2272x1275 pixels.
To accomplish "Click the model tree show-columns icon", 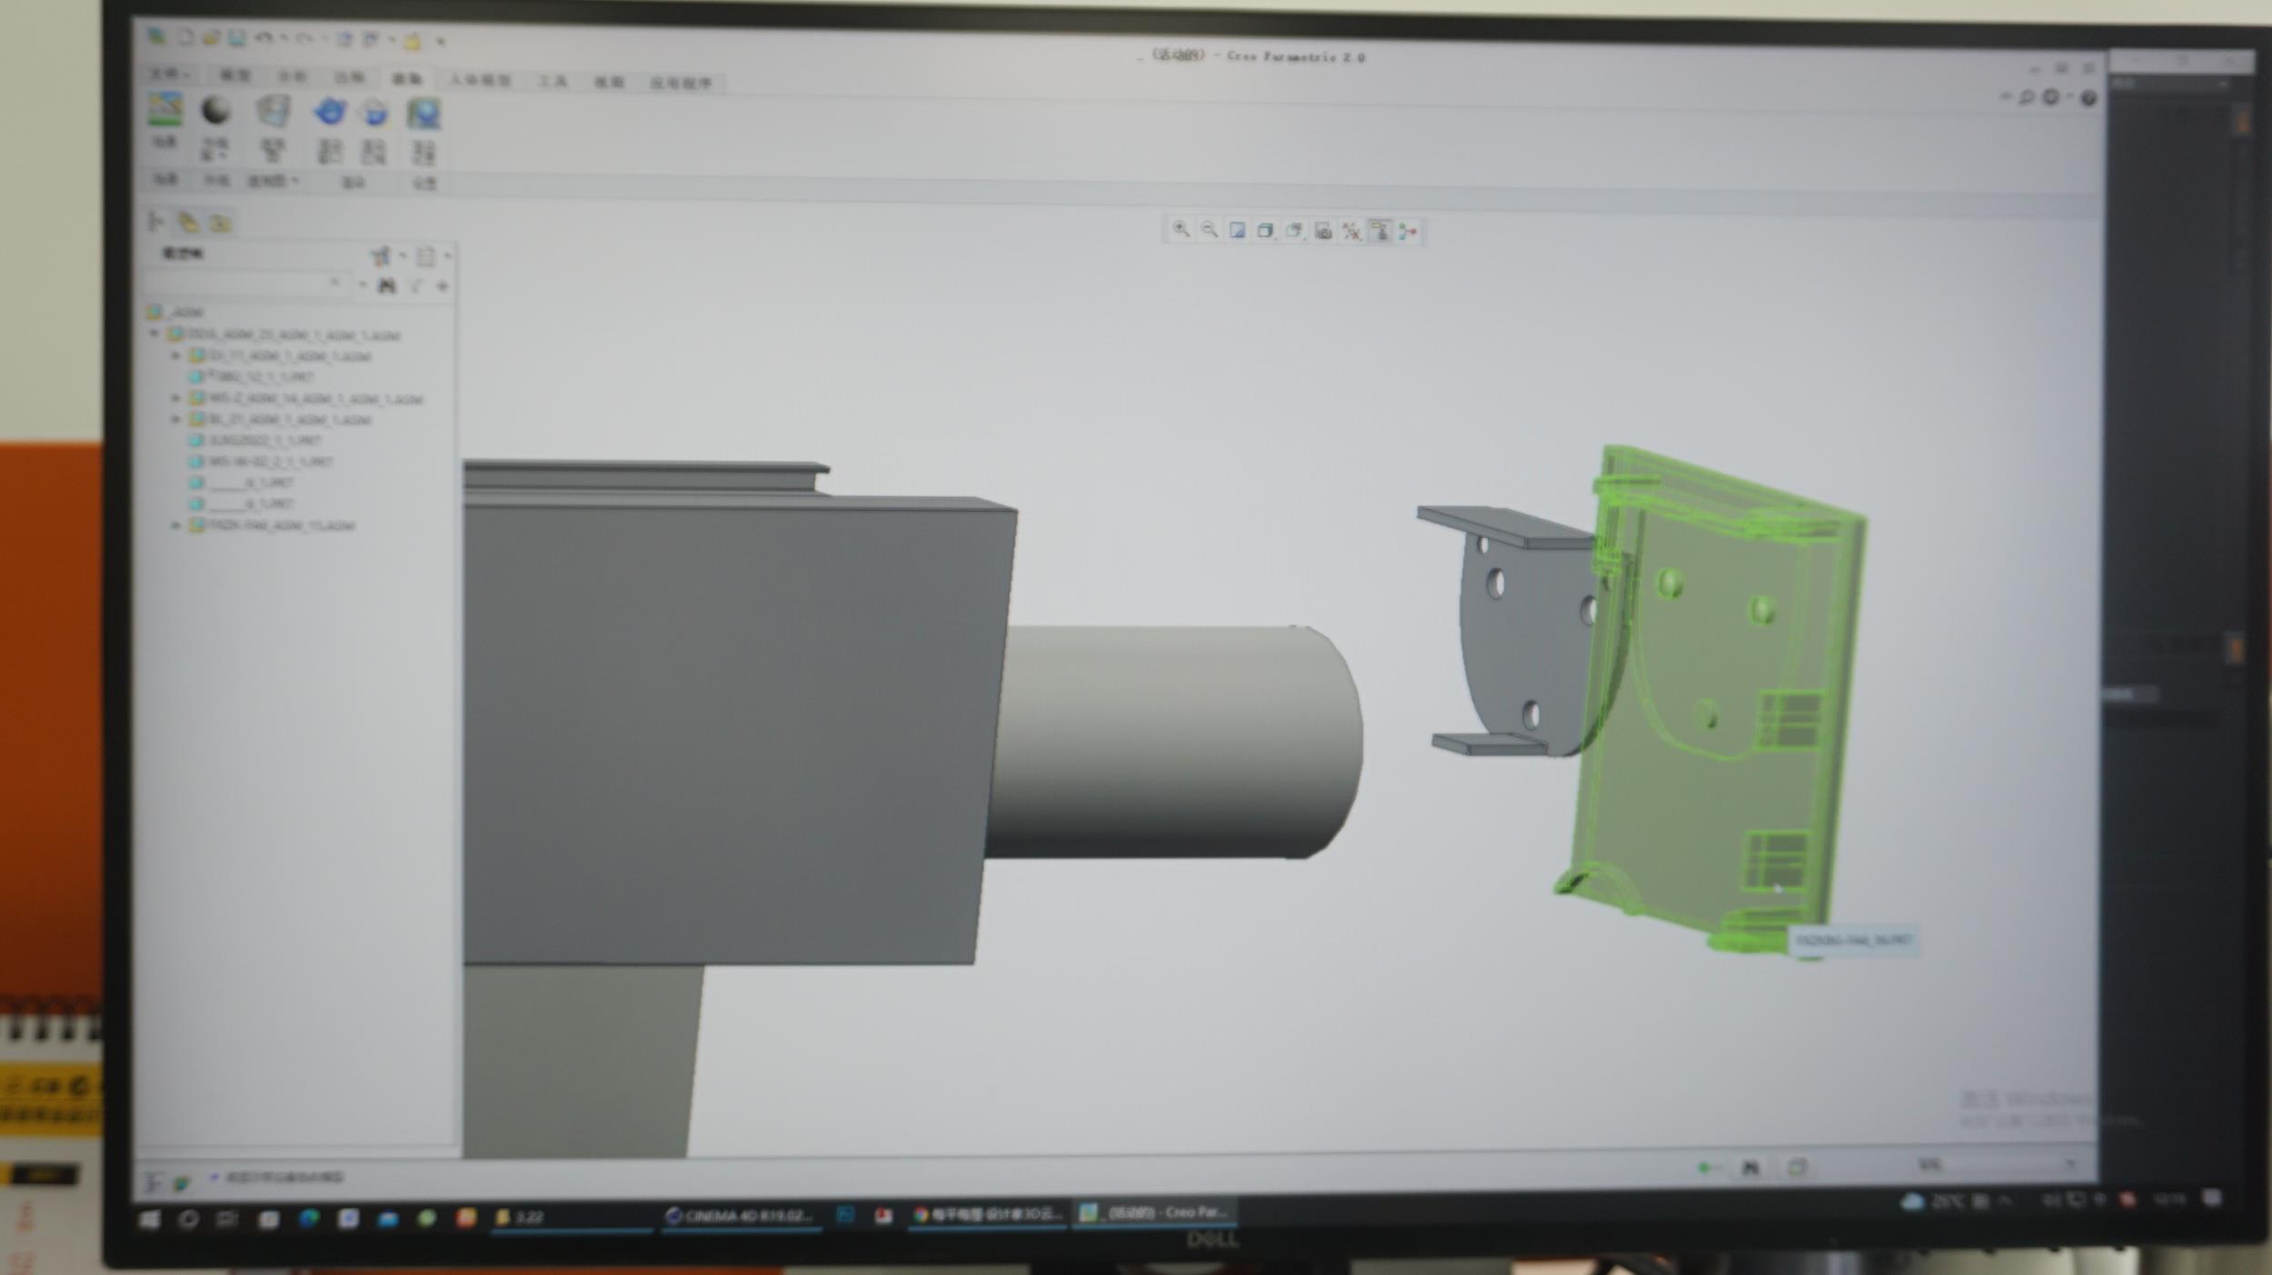I will [425, 257].
